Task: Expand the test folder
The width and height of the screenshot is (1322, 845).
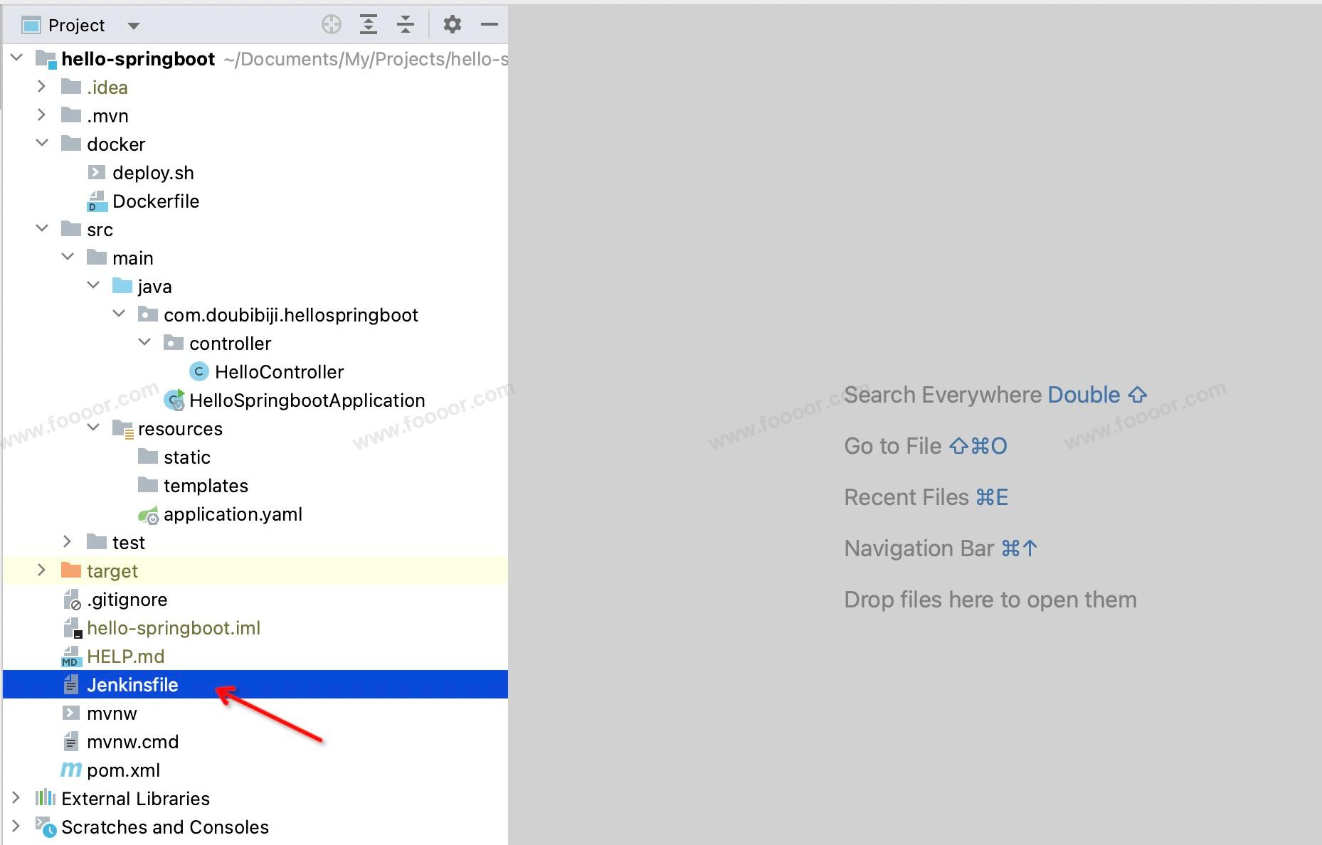Action: [67, 542]
